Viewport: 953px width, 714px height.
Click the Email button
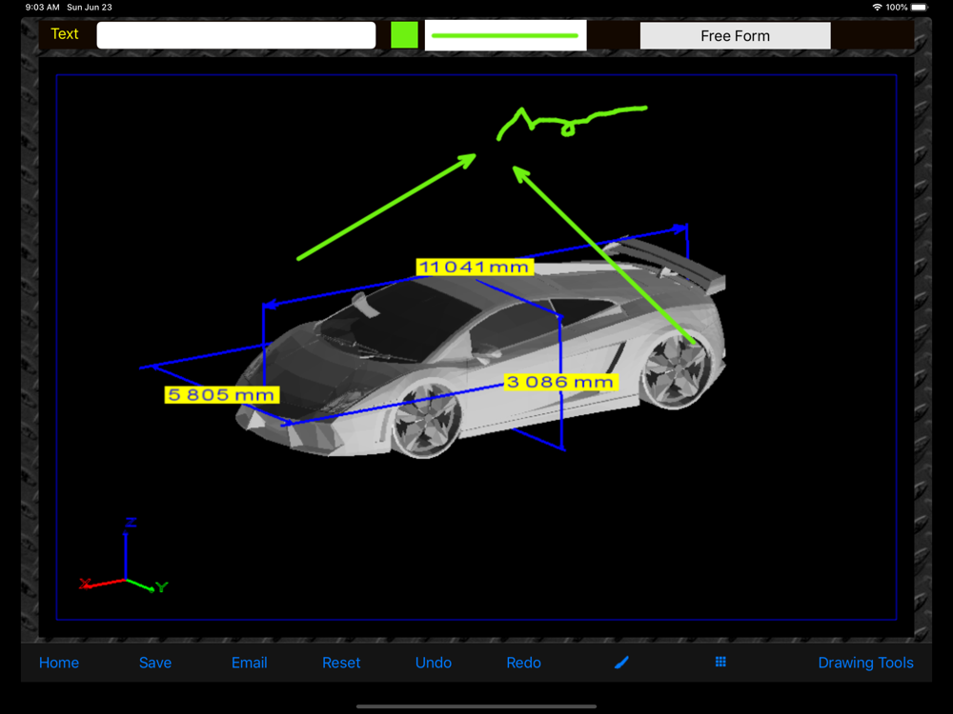click(249, 663)
